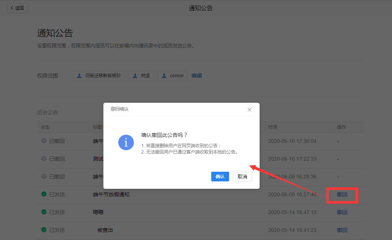Click grey recalled icon in 17:22:33 row
Image resolution: width=392 pixels, height=240 pixels.
44,159
